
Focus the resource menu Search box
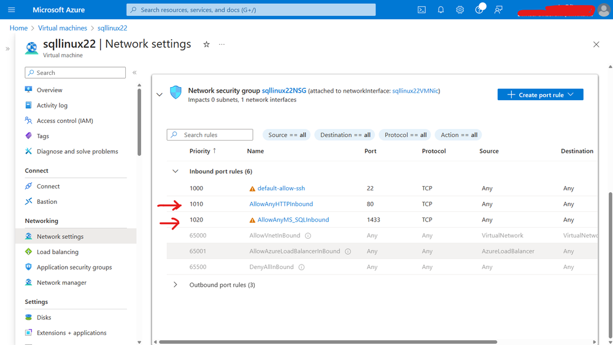click(75, 73)
